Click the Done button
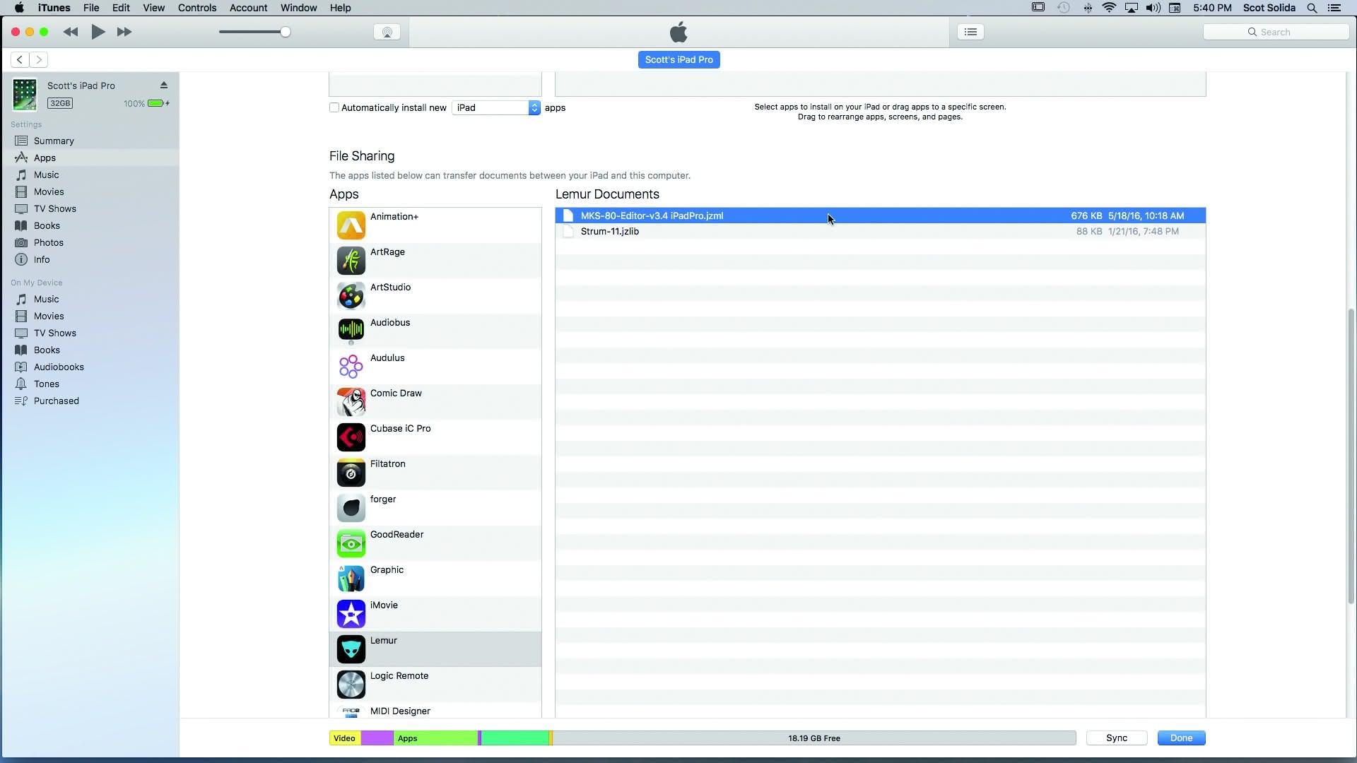 [1181, 738]
